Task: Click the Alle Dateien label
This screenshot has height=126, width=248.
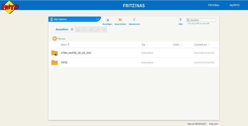Action: 60,19
